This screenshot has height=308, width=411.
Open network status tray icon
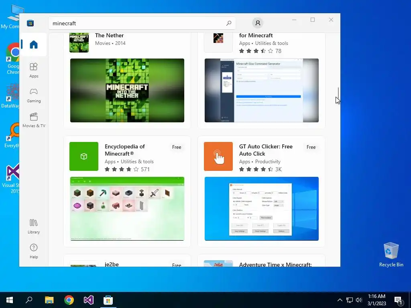350,300
